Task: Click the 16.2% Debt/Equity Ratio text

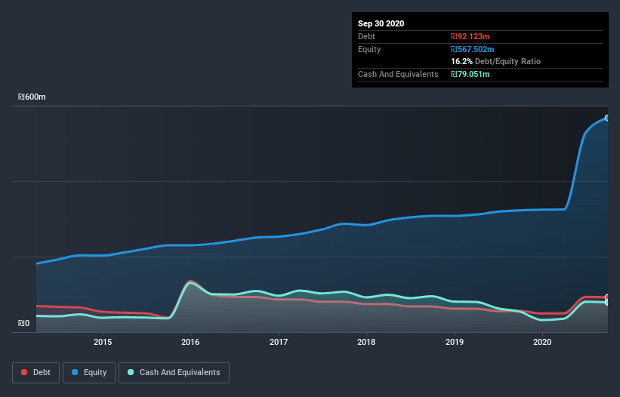Action: (x=496, y=62)
